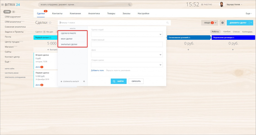
Task: Switch to Список view
Action: (236, 32)
